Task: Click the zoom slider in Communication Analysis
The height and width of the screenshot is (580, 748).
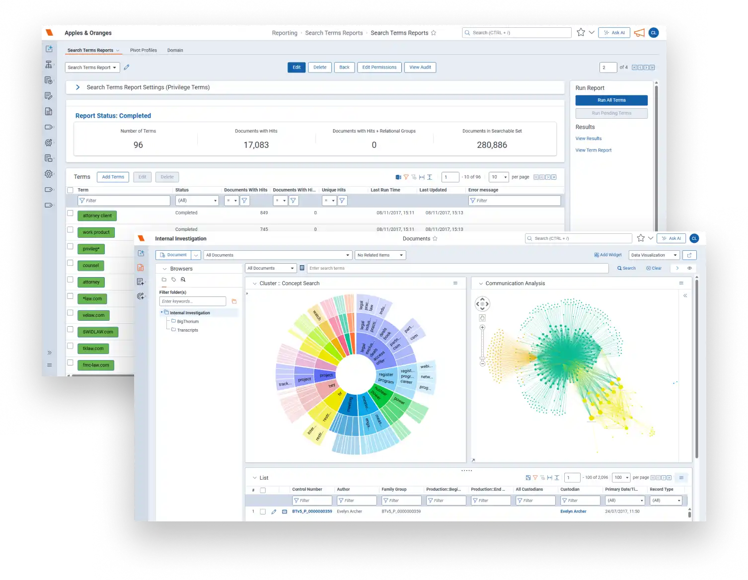Action: tap(482, 346)
